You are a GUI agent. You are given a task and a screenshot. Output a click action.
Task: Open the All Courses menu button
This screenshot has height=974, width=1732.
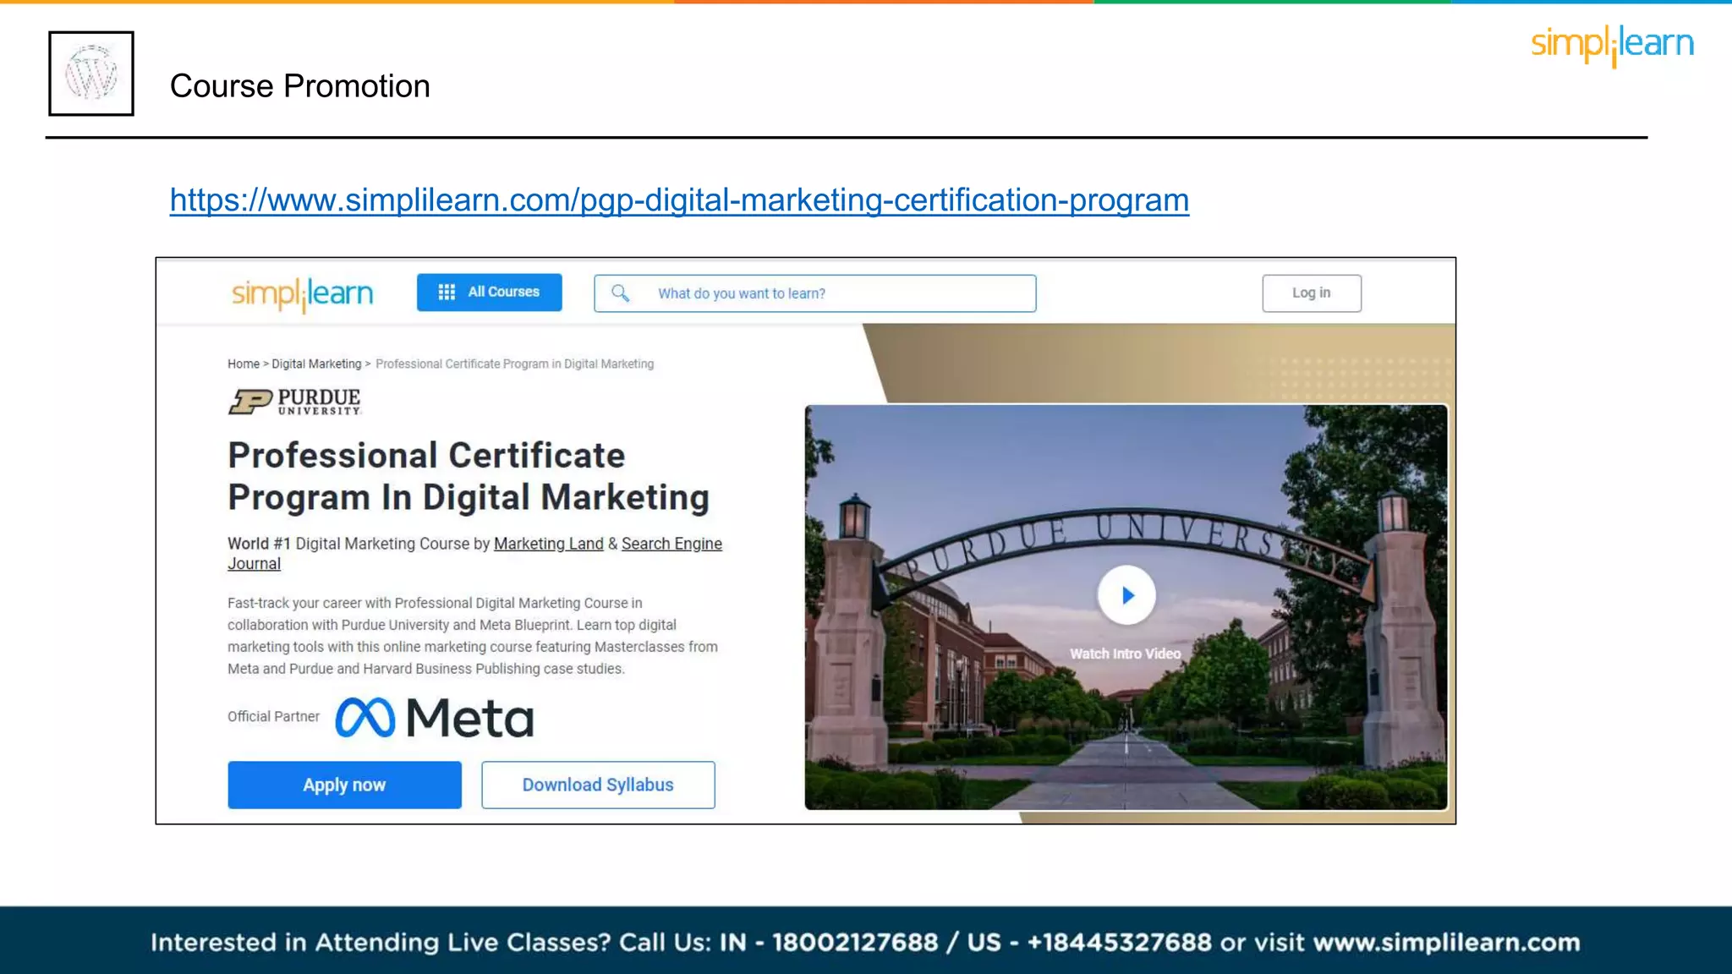point(489,292)
